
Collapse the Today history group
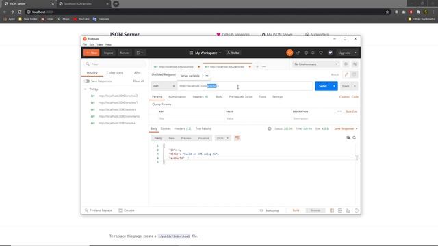coord(86,90)
